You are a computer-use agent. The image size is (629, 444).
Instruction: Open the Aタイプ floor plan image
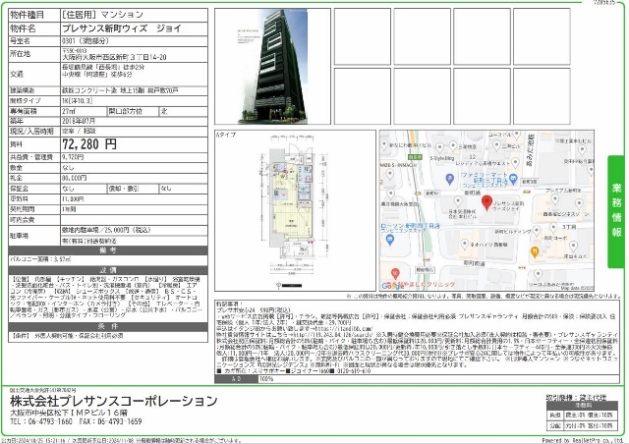pyautogui.click(x=295, y=210)
